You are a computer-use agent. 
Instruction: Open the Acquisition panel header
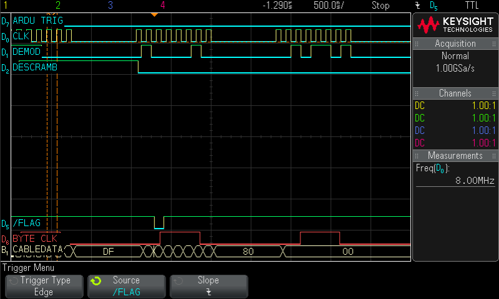pos(455,44)
